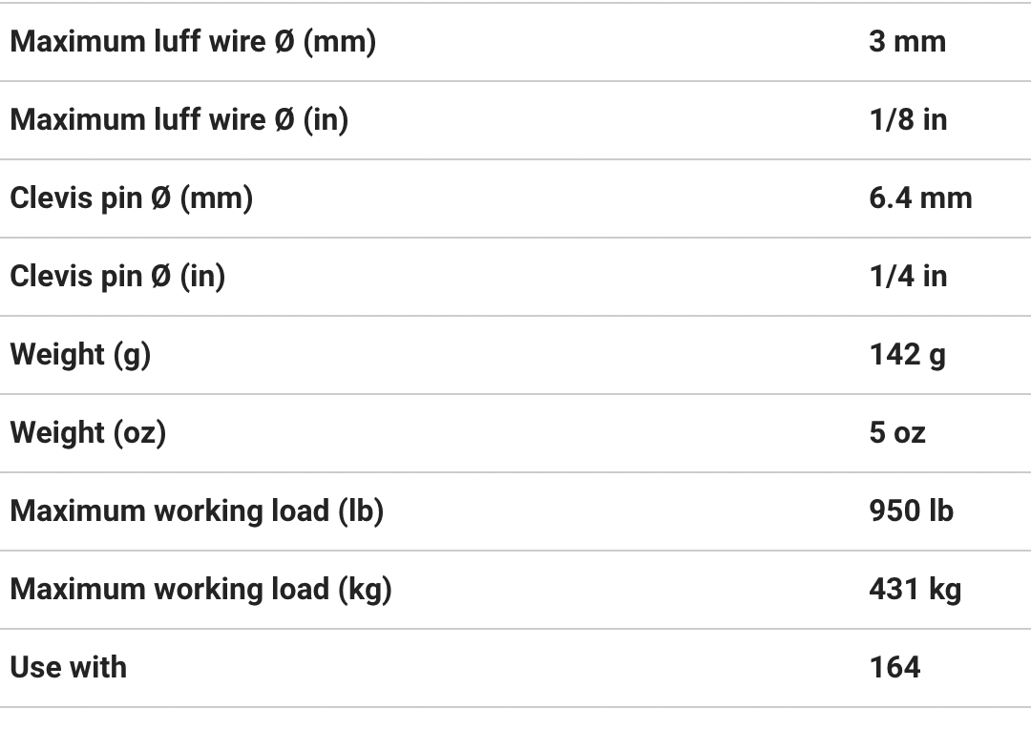Click the 'Use with' label

click(68, 668)
